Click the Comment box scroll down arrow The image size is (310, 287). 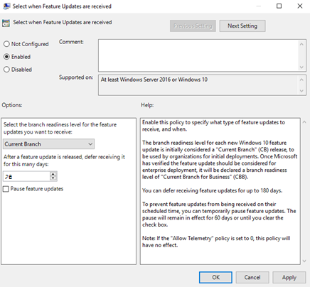301,67
